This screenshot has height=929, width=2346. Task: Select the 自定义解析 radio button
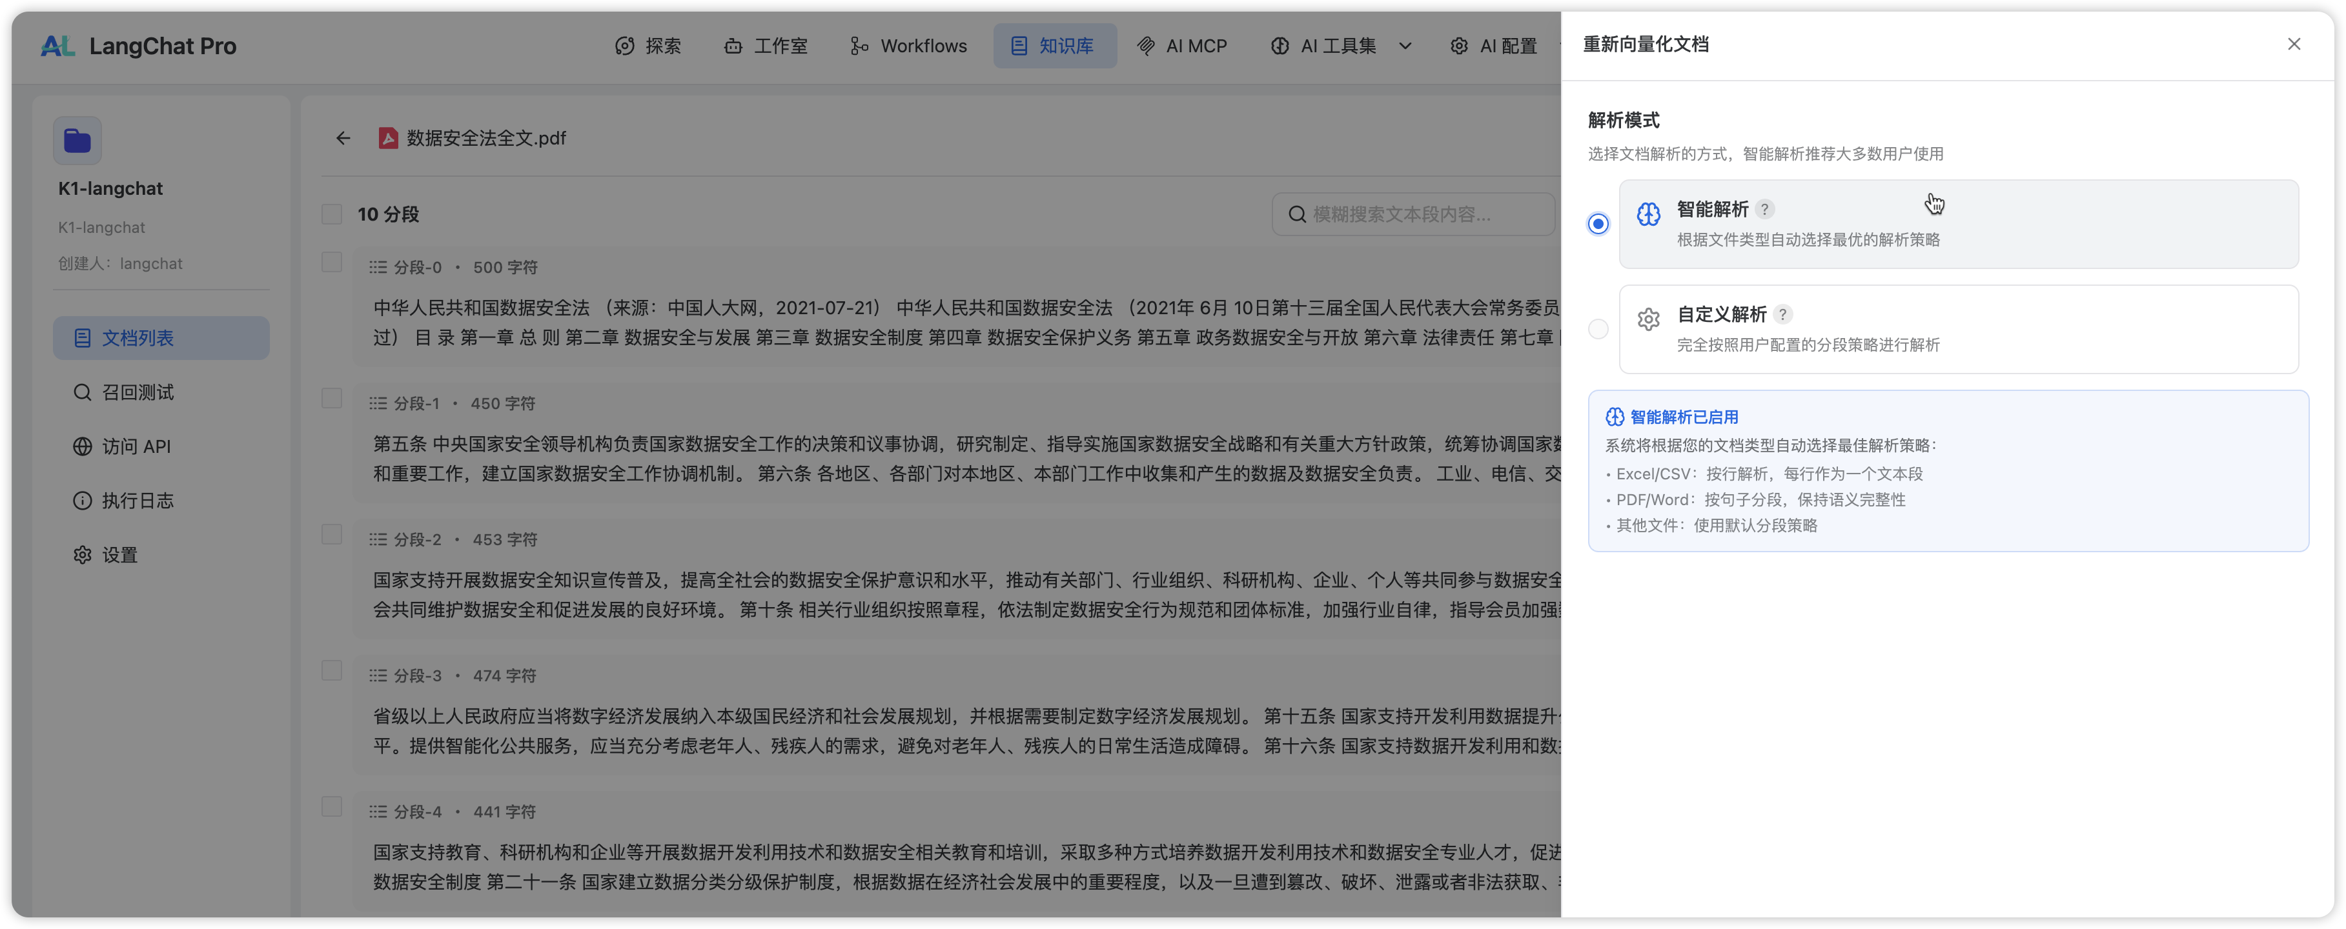coord(1597,330)
